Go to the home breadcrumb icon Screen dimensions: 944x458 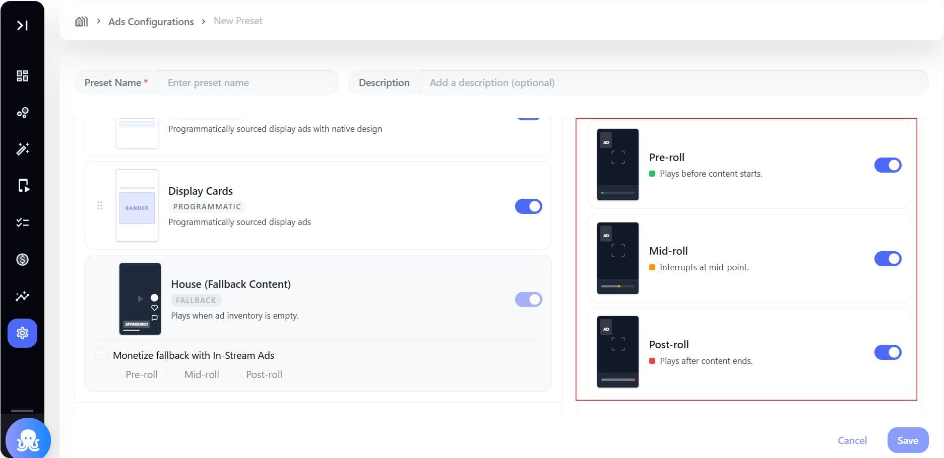pos(81,21)
